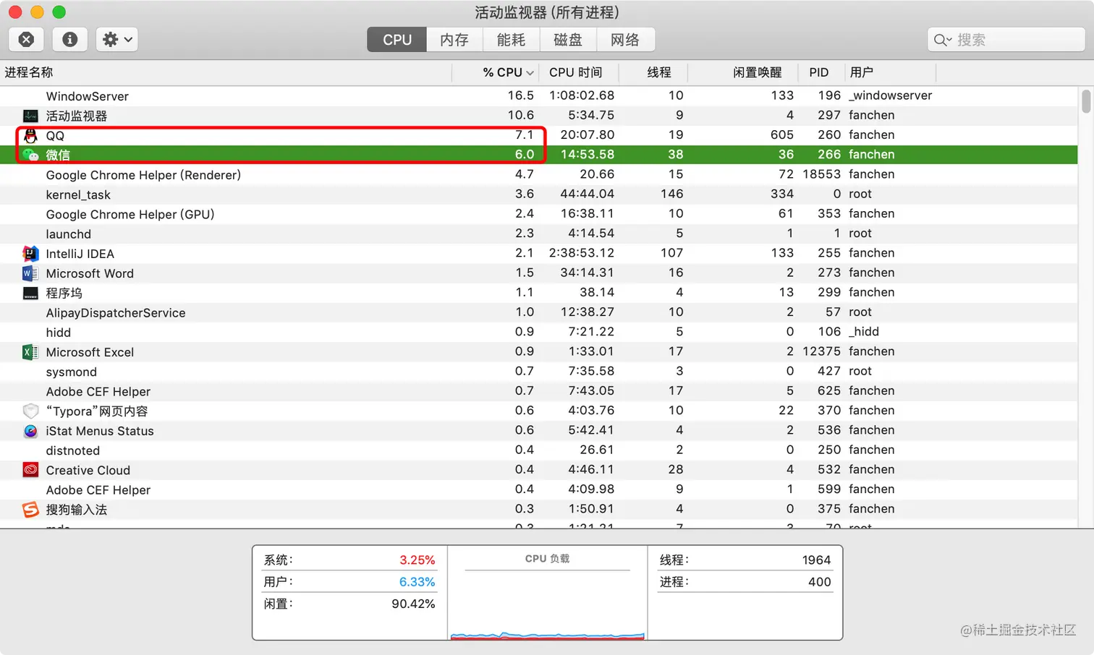This screenshot has width=1094, height=655.
Task: Click the _hidd user cell
Action: pos(864,332)
